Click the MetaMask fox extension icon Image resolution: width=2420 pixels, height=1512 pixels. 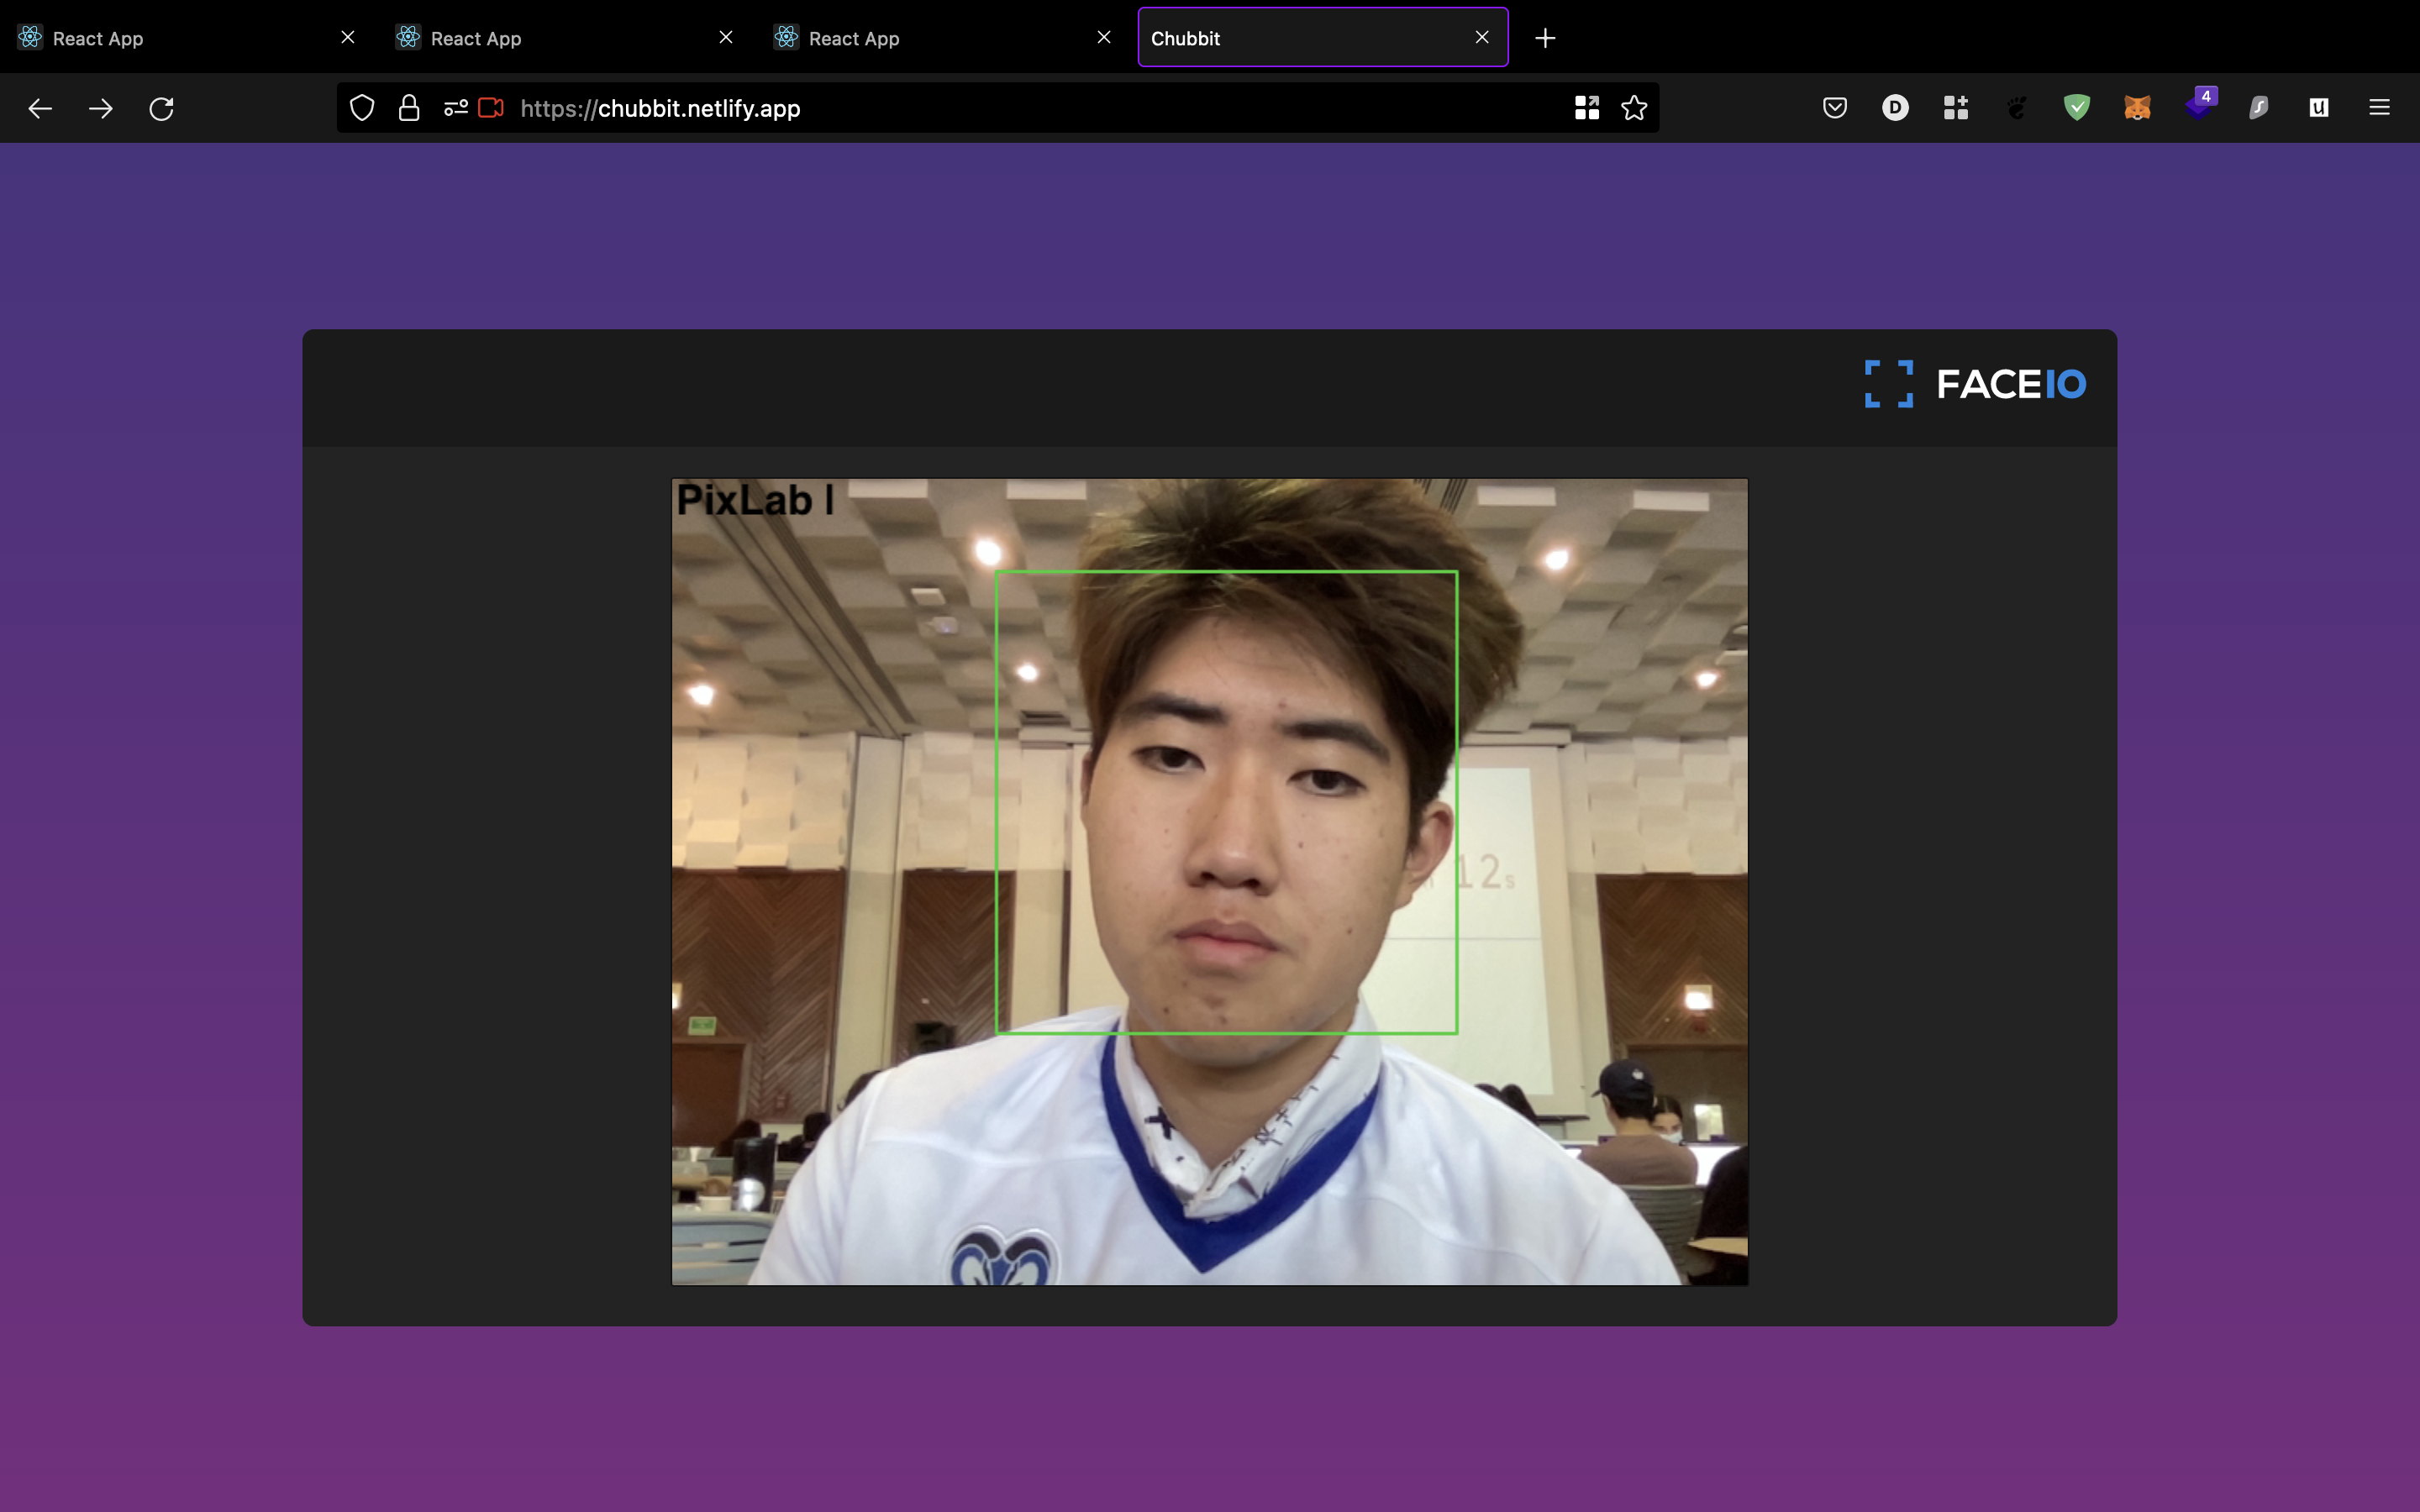[2137, 108]
